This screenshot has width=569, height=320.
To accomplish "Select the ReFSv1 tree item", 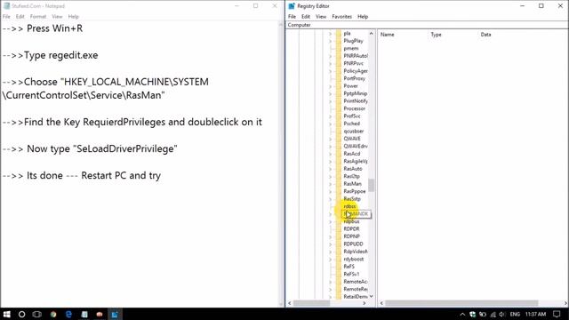I will [352, 274].
